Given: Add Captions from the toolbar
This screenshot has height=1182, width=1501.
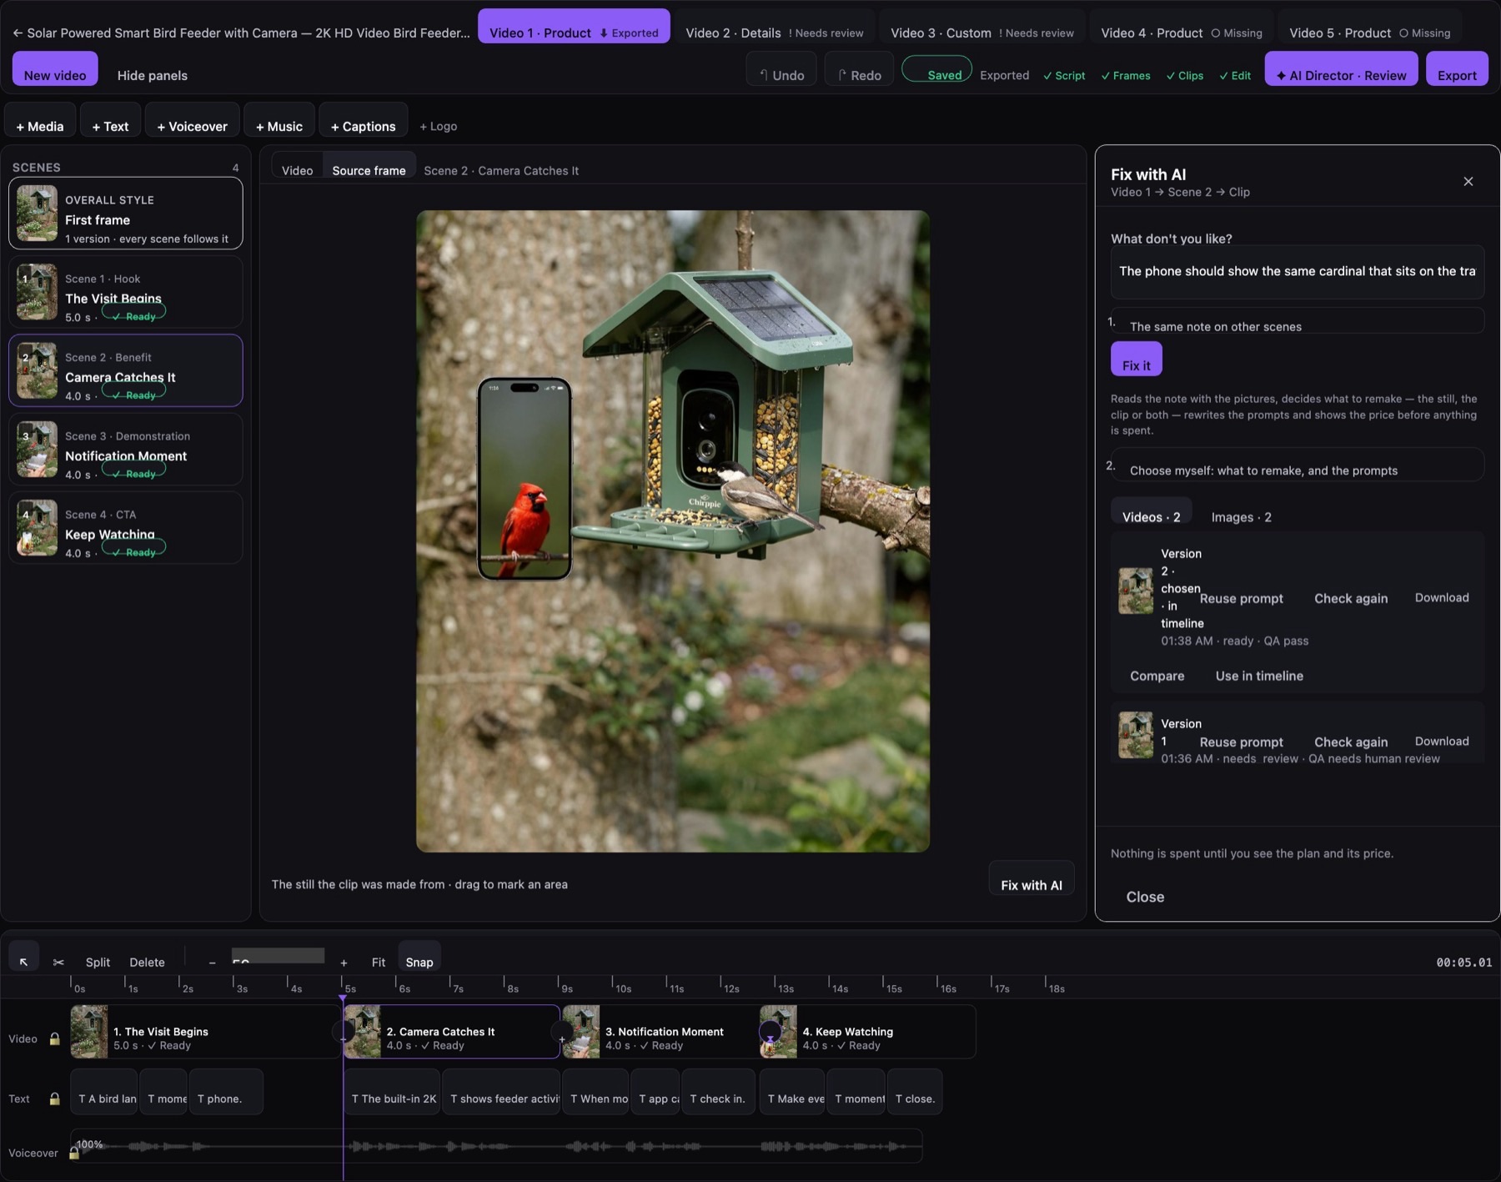Looking at the screenshot, I should click(364, 119).
